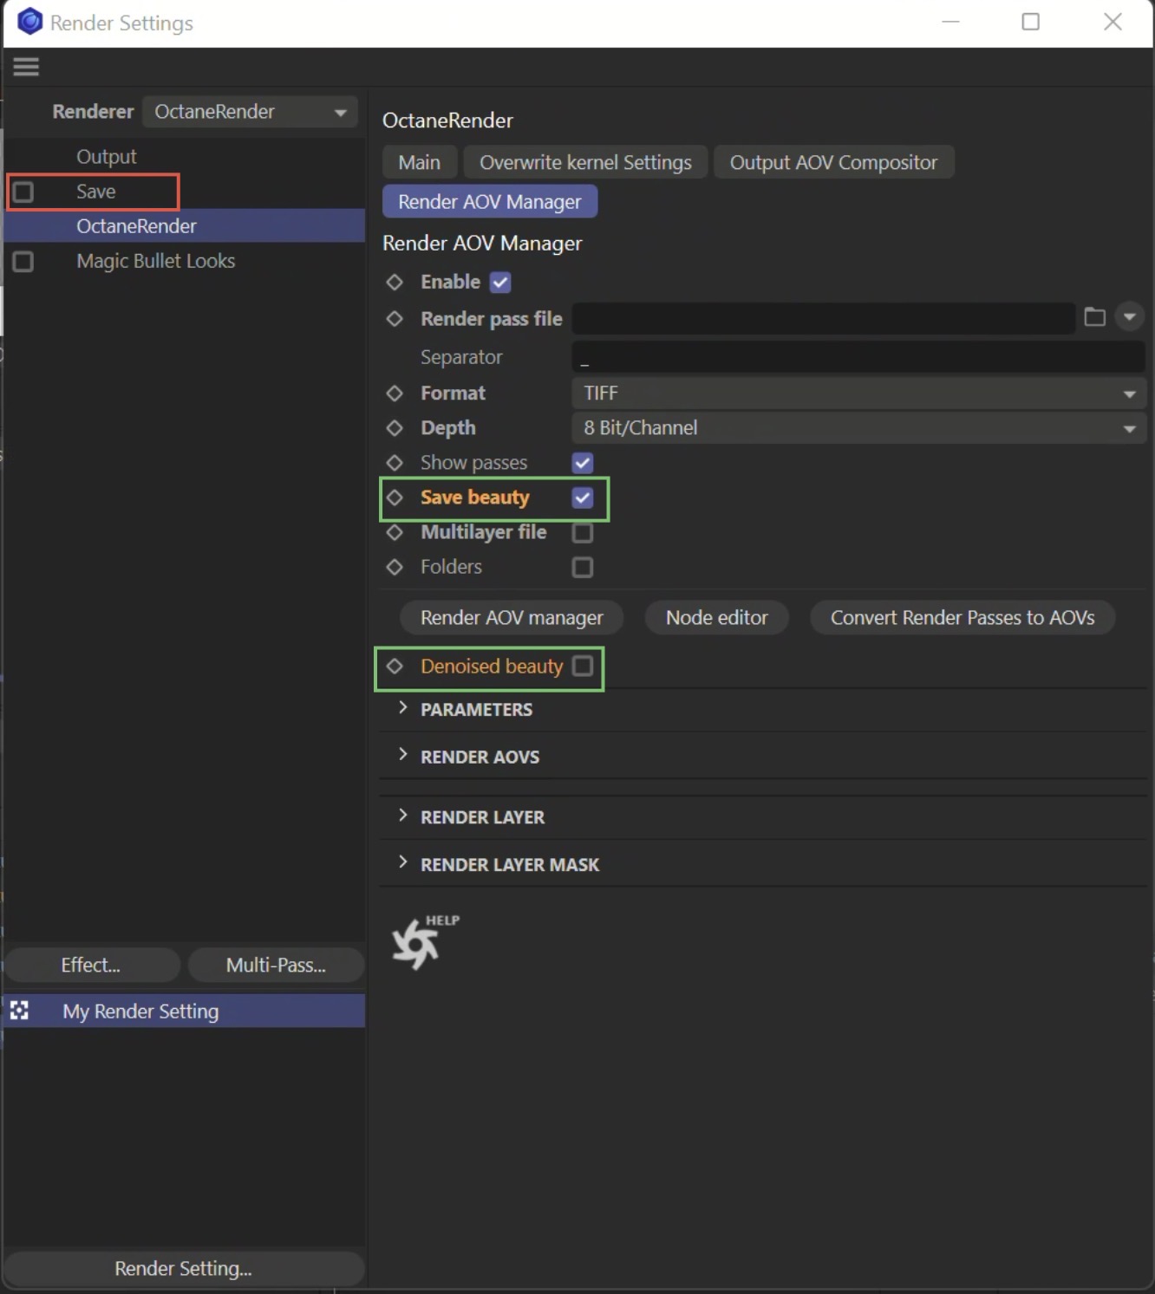Screen dimensions: 1155x1294
Task: Click the keyframe diamond next to Show passes
Action: (x=395, y=463)
